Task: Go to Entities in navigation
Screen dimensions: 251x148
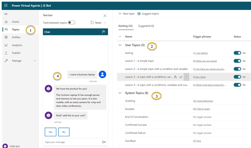Action: coord(16,37)
